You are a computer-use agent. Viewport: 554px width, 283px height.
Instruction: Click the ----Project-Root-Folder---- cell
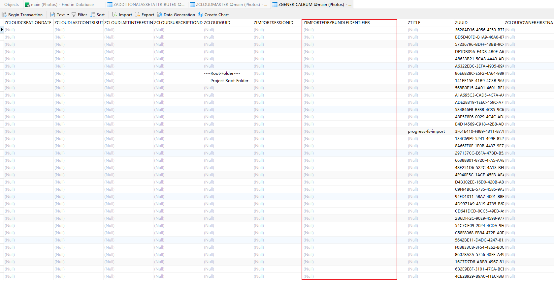(228, 81)
